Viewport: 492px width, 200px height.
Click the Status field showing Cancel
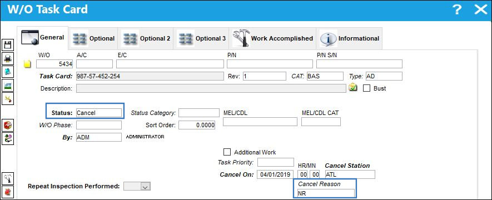coord(99,113)
